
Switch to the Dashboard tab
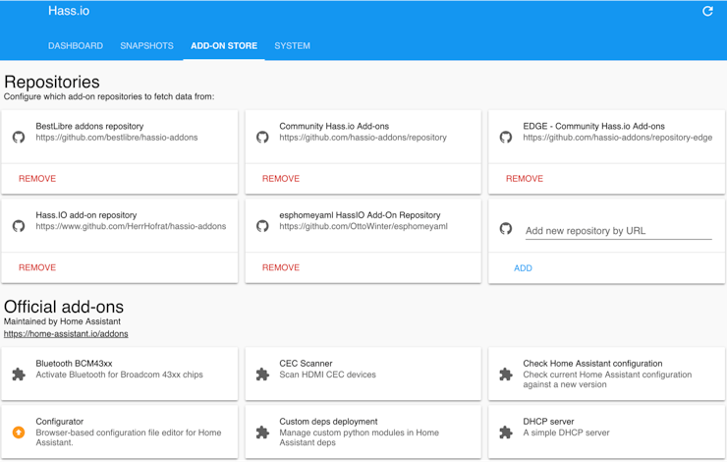(76, 46)
